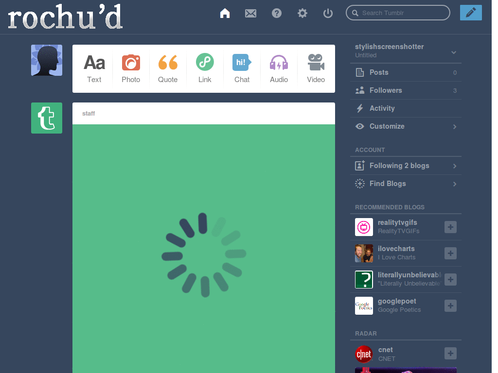Follow googlepoet with plus button
The height and width of the screenshot is (373, 498).
click(450, 306)
